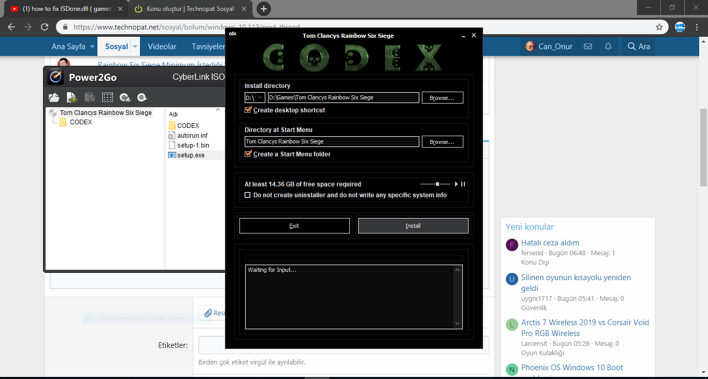Click the file preview eye icon in Power2Go
This screenshot has height=379, width=708.
coord(72,97)
